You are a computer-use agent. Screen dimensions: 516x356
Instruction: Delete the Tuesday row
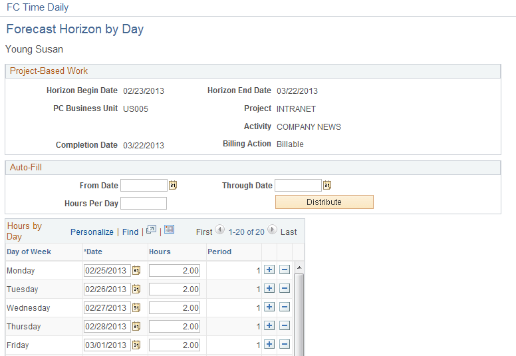[285, 289]
